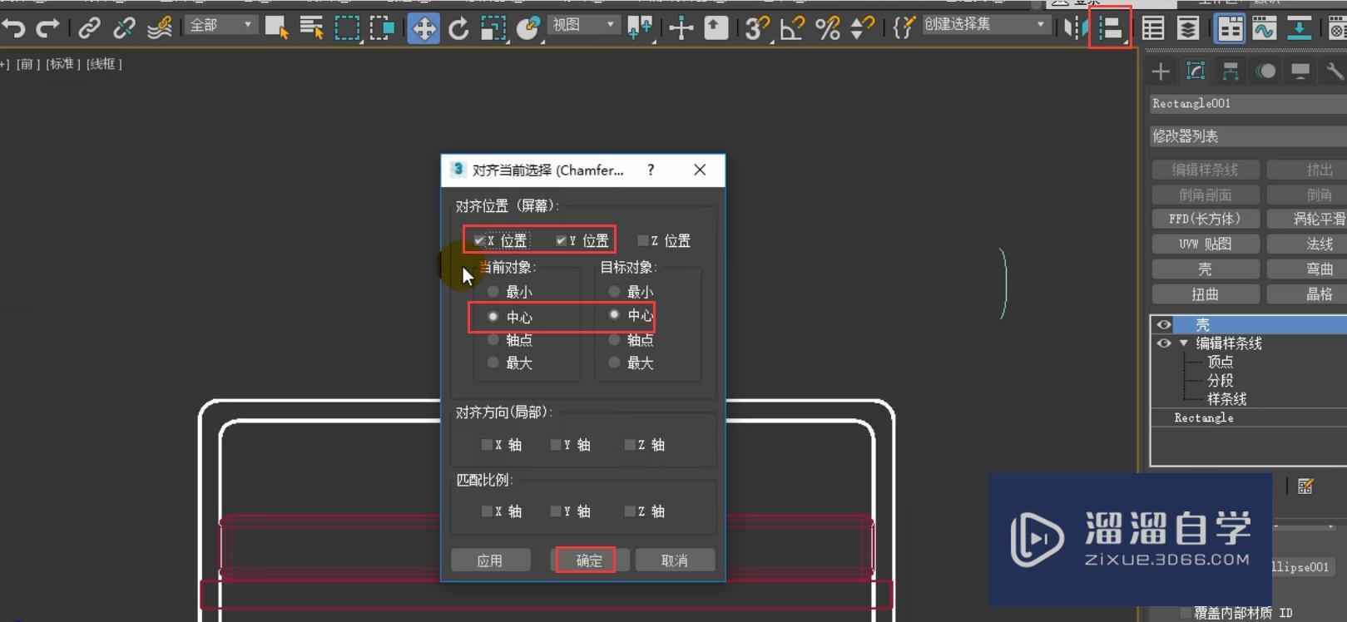This screenshot has width=1347, height=622.
Task: Choose the Rectangular Selection Region tool
Action: (347, 28)
